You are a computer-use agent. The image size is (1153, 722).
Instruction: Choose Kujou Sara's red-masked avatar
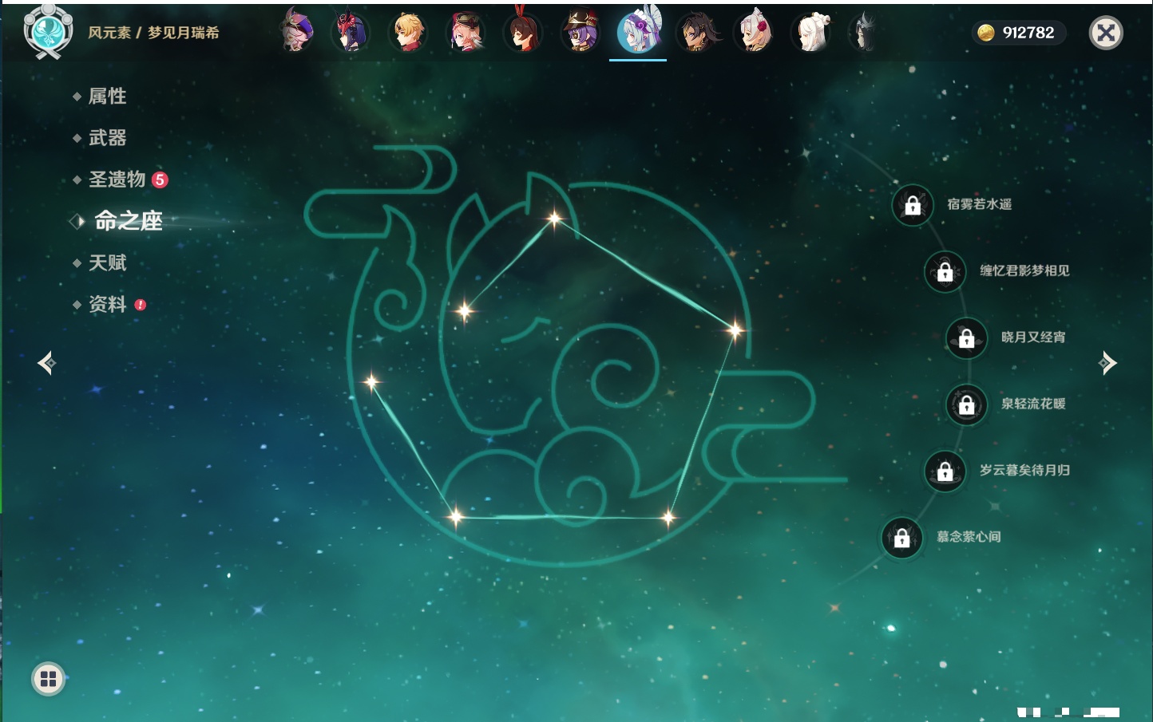point(351,34)
